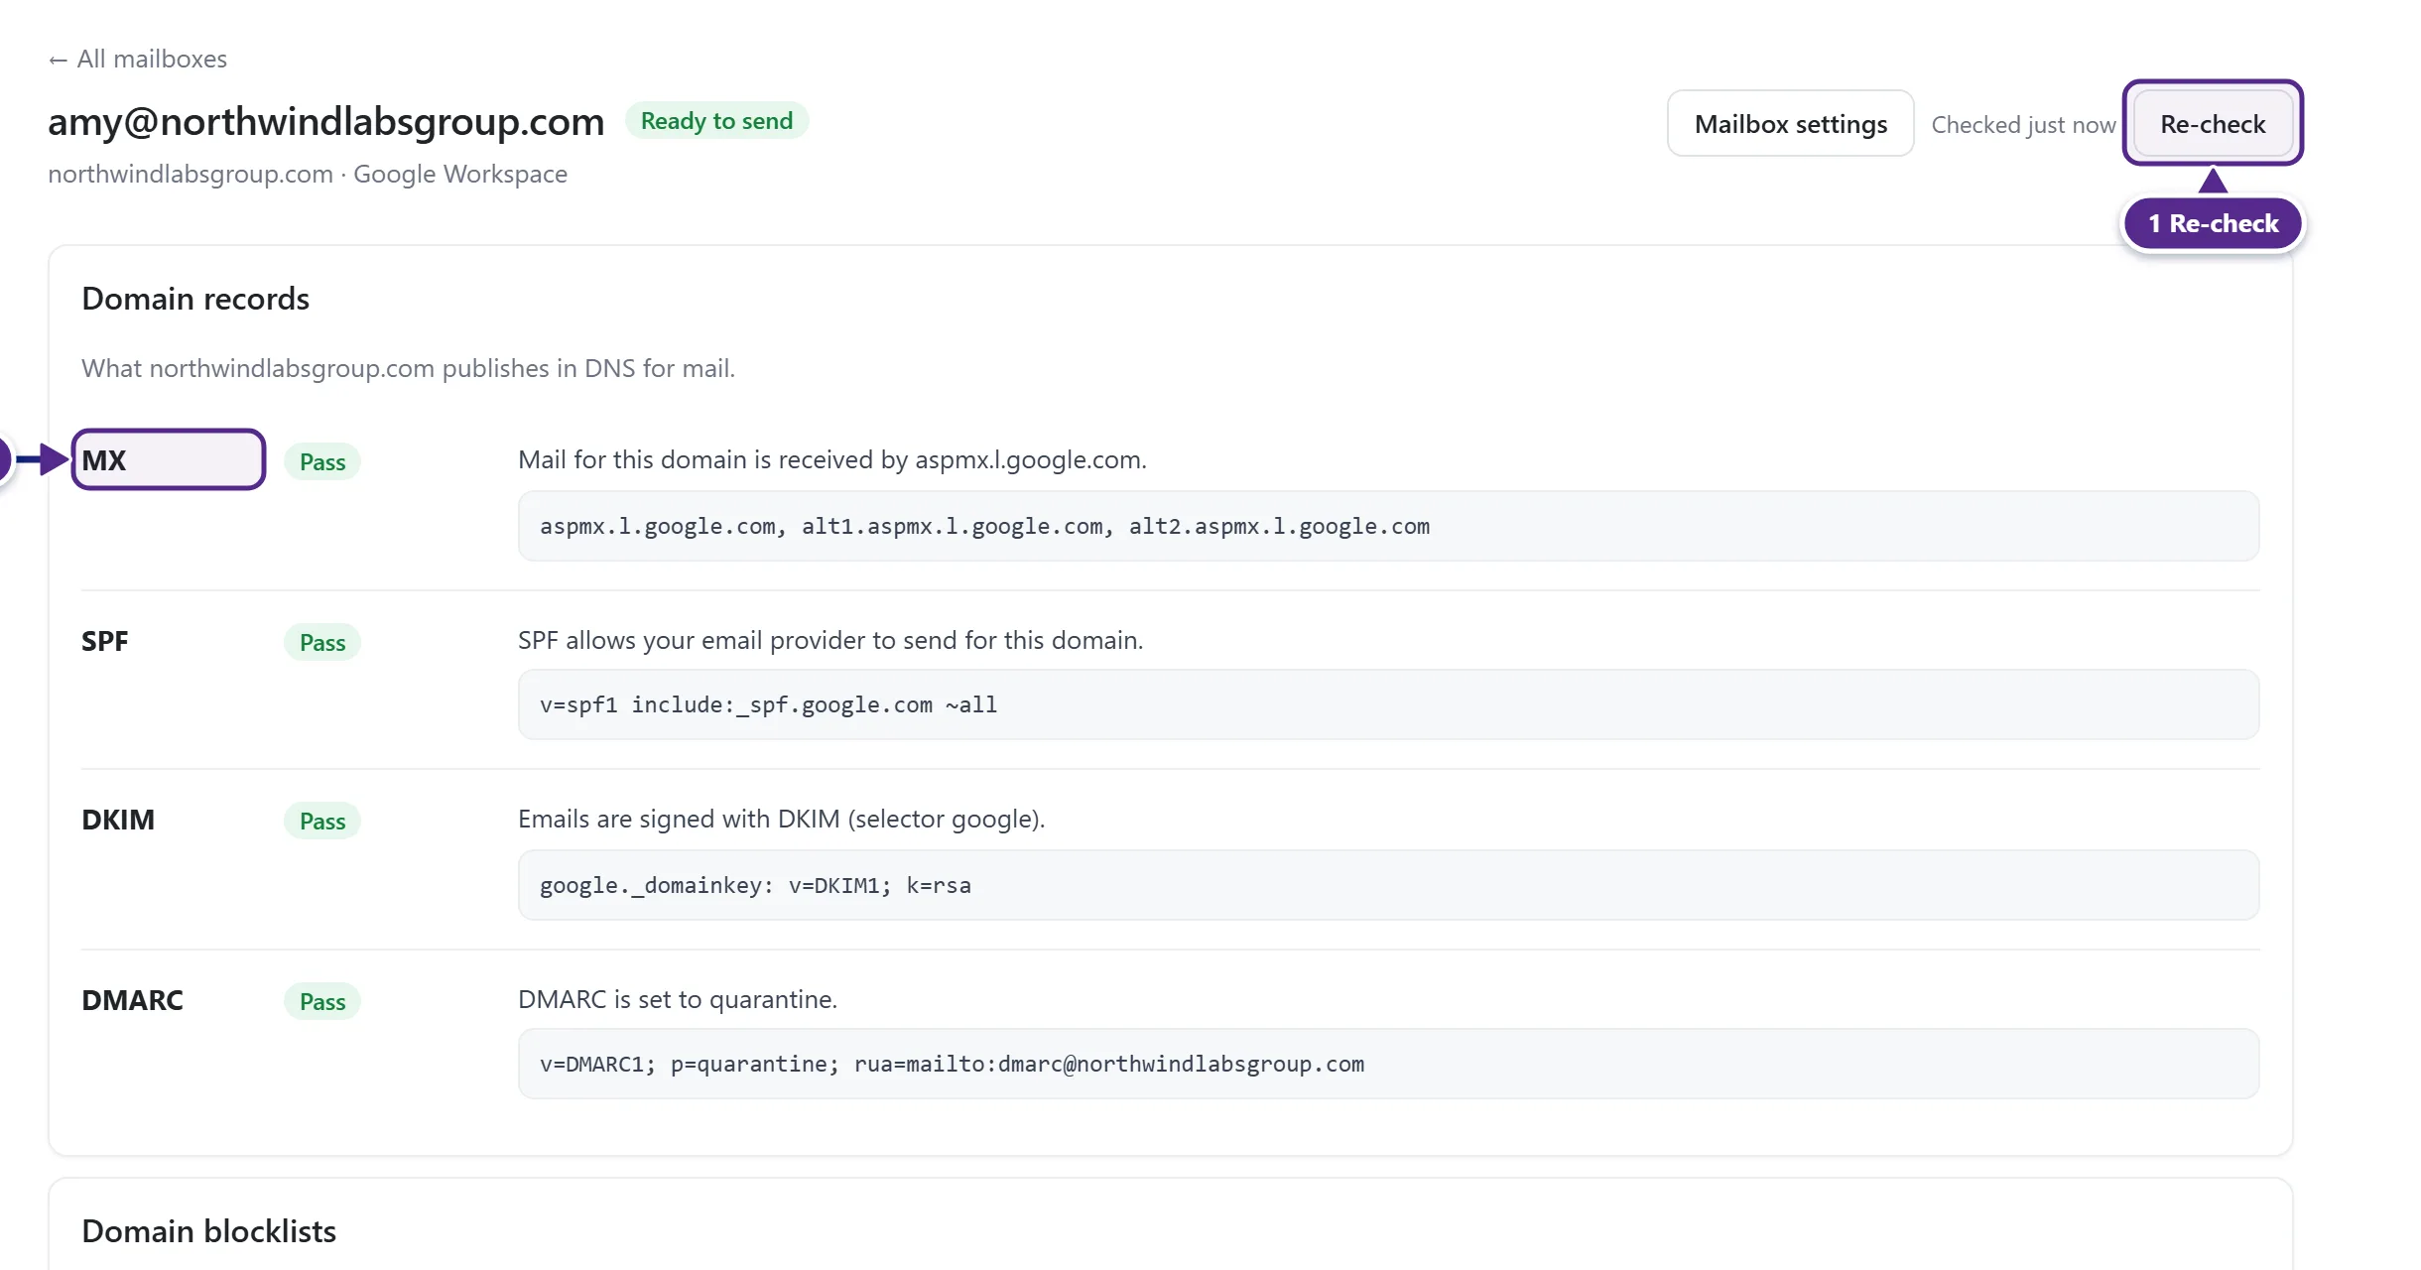Click 'SPF allows your email provider' description

[x=830, y=640]
